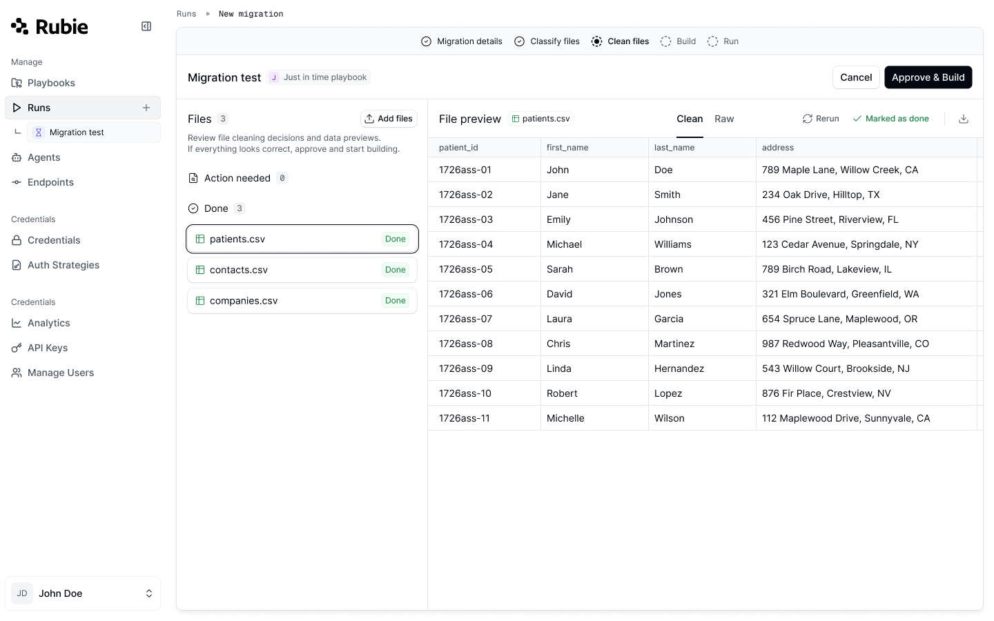Screen dimensions: 994x621
Task: Select the Endpoints icon
Action: click(17, 182)
